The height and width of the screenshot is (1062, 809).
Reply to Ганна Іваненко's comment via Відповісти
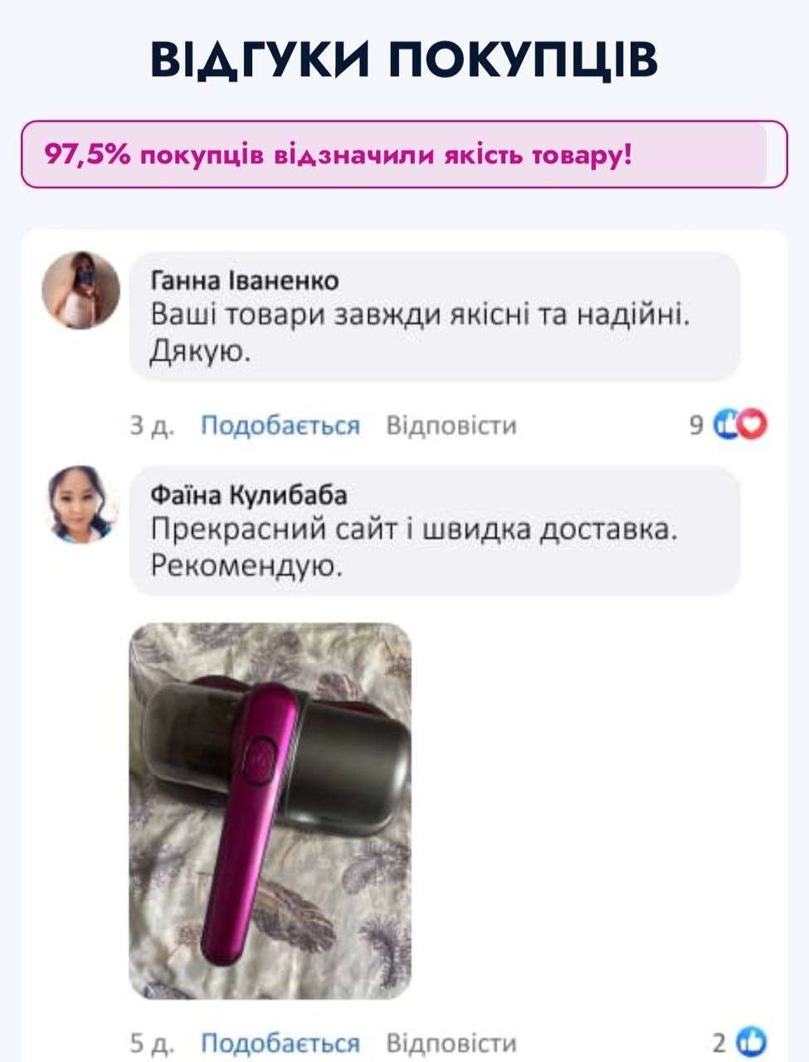click(451, 426)
